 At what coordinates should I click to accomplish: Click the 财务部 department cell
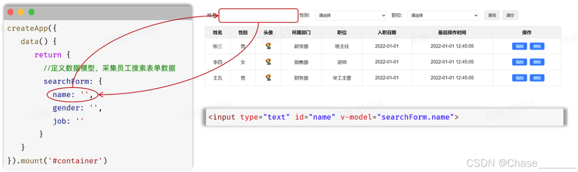(301, 78)
